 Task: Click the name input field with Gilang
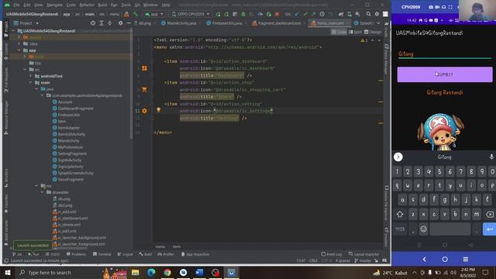click(x=445, y=53)
